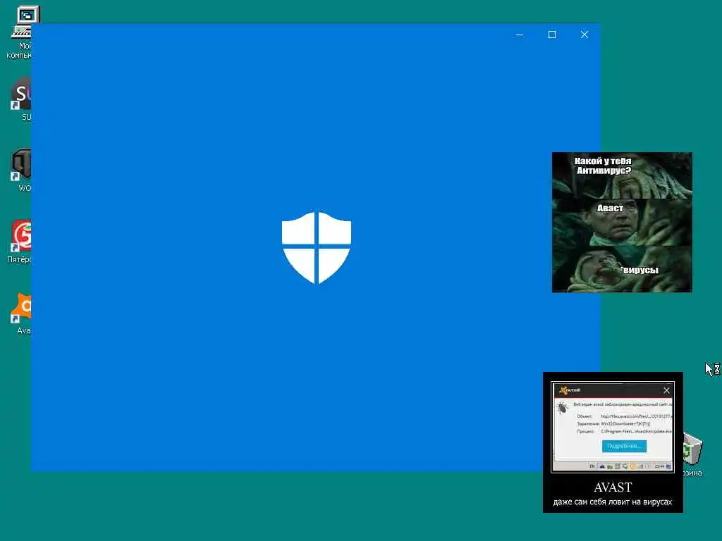Click 'даже сам себя ловит на вирусах' text

tap(613, 502)
